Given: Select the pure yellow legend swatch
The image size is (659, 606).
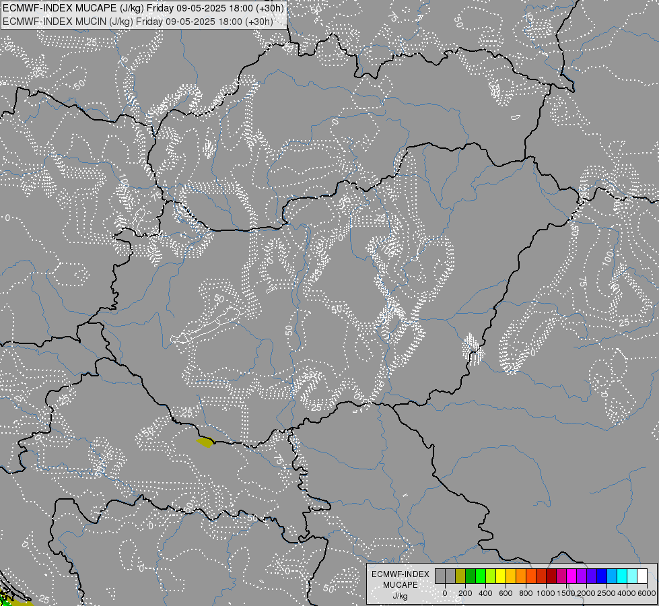Looking at the screenshot, I should click(501, 576).
